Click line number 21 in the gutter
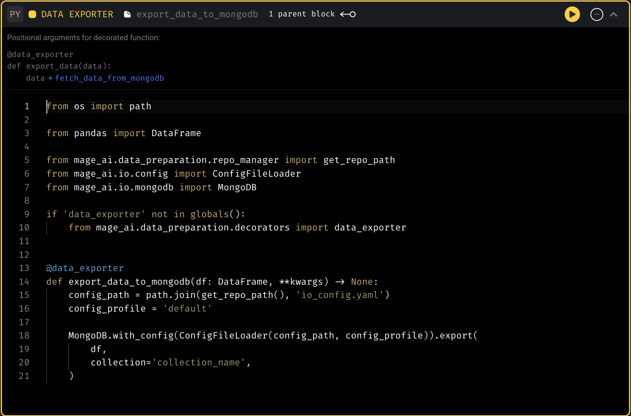This screenshot has width=631, height=416. pos(24,376)
